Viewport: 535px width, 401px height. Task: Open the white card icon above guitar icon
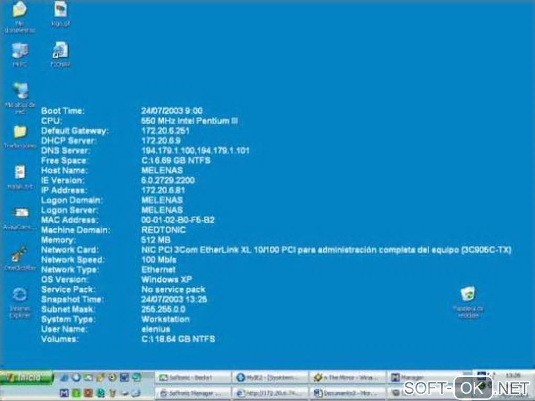pyautogui.click(x=20, y=213)
